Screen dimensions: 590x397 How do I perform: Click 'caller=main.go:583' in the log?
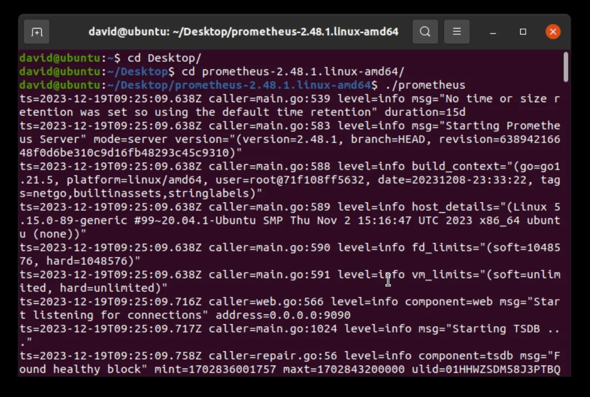[269, 126]
